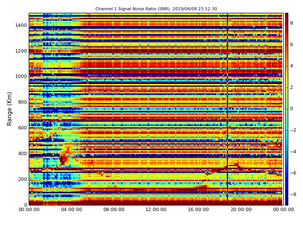The image size is (303, 227).
Task: Click the 400 tick label on range axis
Action: 22,154
